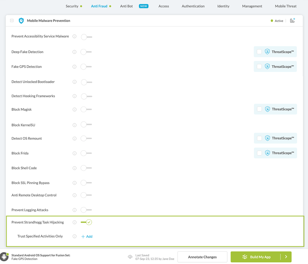The width and height of the screenshot is (308, 264).
Task: Open info icon for Block Magisk
Action: [75, 110]
